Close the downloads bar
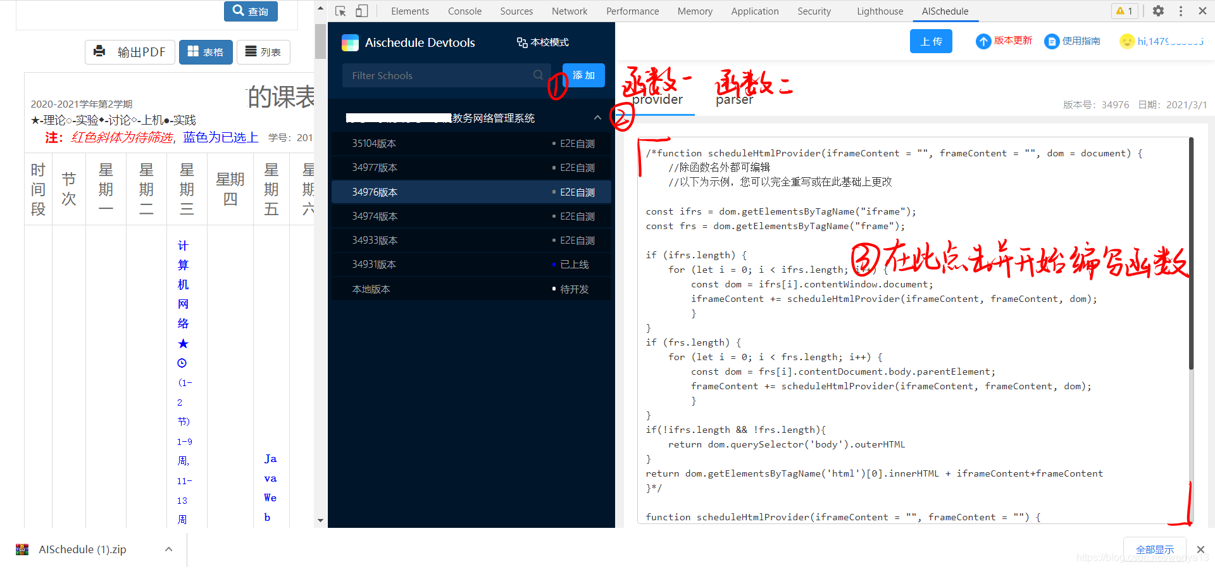 click(1200, 549)
